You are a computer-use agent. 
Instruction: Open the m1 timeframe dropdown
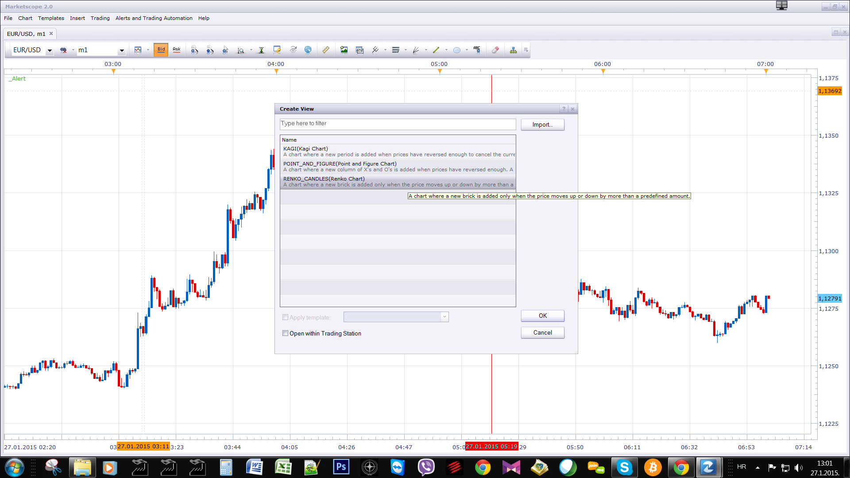point(122,50)
